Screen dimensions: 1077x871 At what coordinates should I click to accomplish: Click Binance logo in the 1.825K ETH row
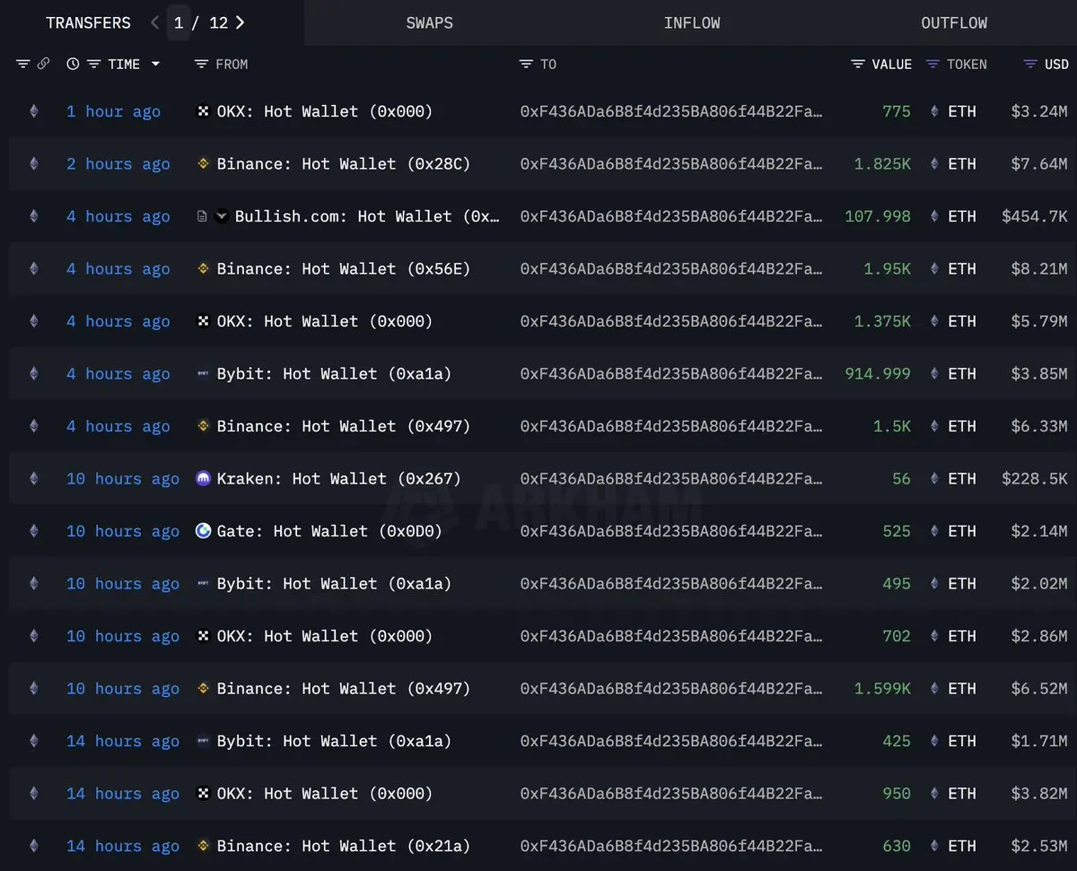coord(203,163)
